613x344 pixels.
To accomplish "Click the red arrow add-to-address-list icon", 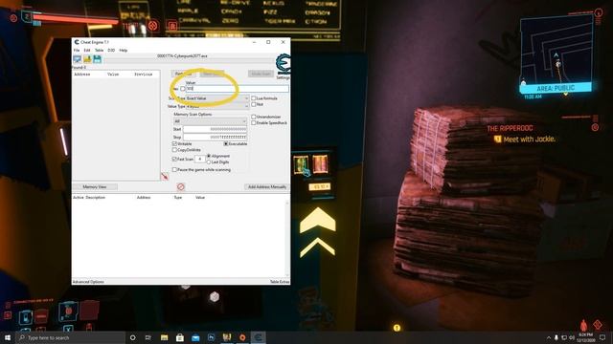I will click(165, 176).
